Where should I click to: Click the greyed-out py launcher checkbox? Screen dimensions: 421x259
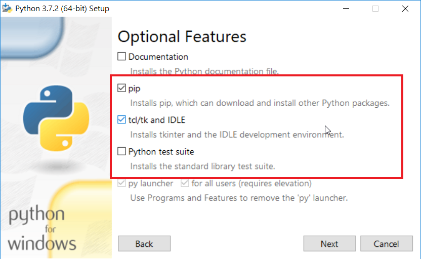coord(121,183)
